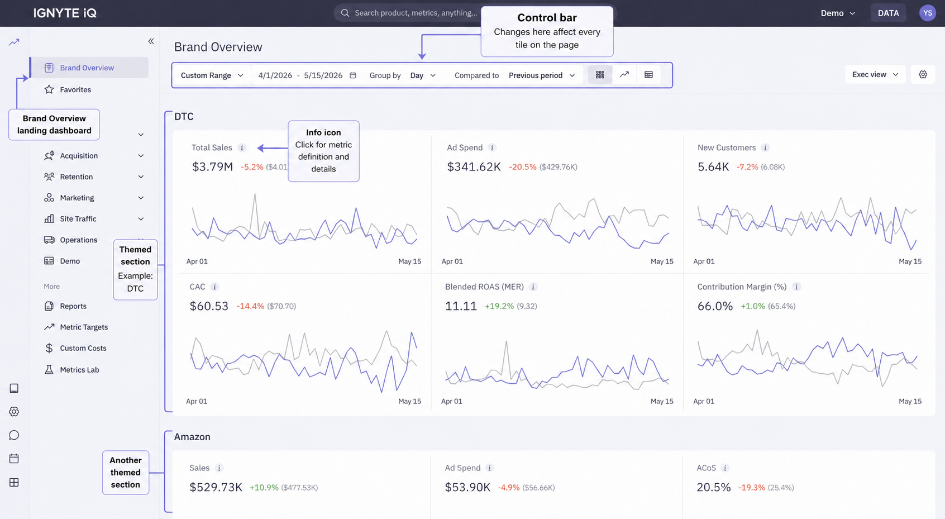Click the info icon next to Total Sales

pos(242,147)
